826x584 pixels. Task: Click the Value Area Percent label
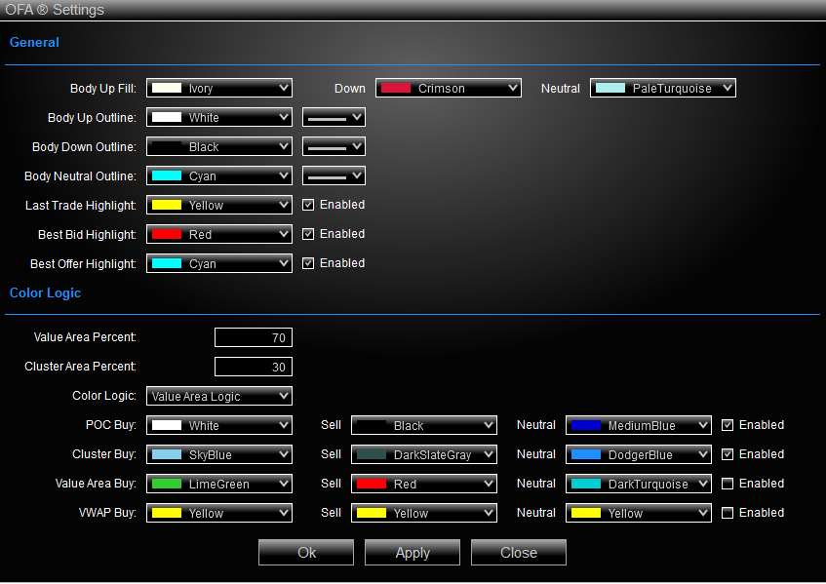85,337
